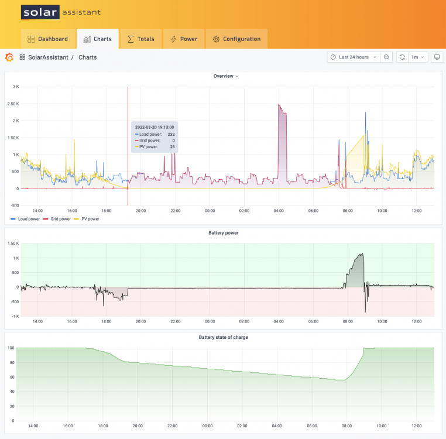Switch to the Totals tab
This screenshot has width=446, height=439.
click(141, 39)
